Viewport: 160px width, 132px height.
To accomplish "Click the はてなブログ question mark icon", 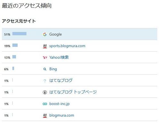I will pyautogui.click(x=45, y=81).
